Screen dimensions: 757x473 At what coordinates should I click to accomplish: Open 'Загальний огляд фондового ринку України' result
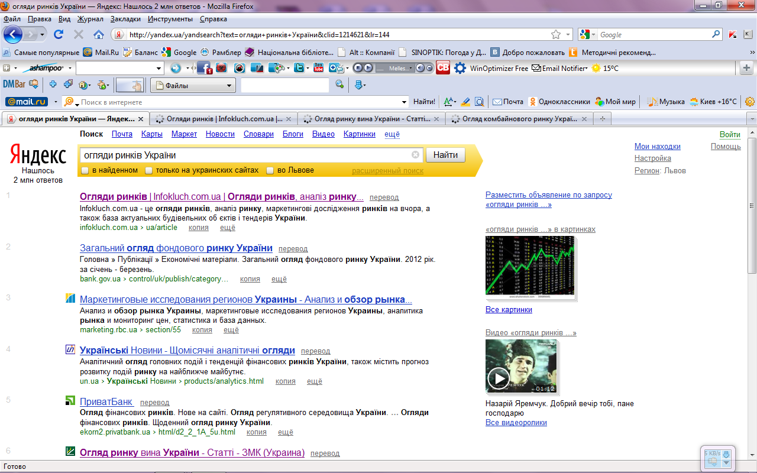[x=176, y=248]
